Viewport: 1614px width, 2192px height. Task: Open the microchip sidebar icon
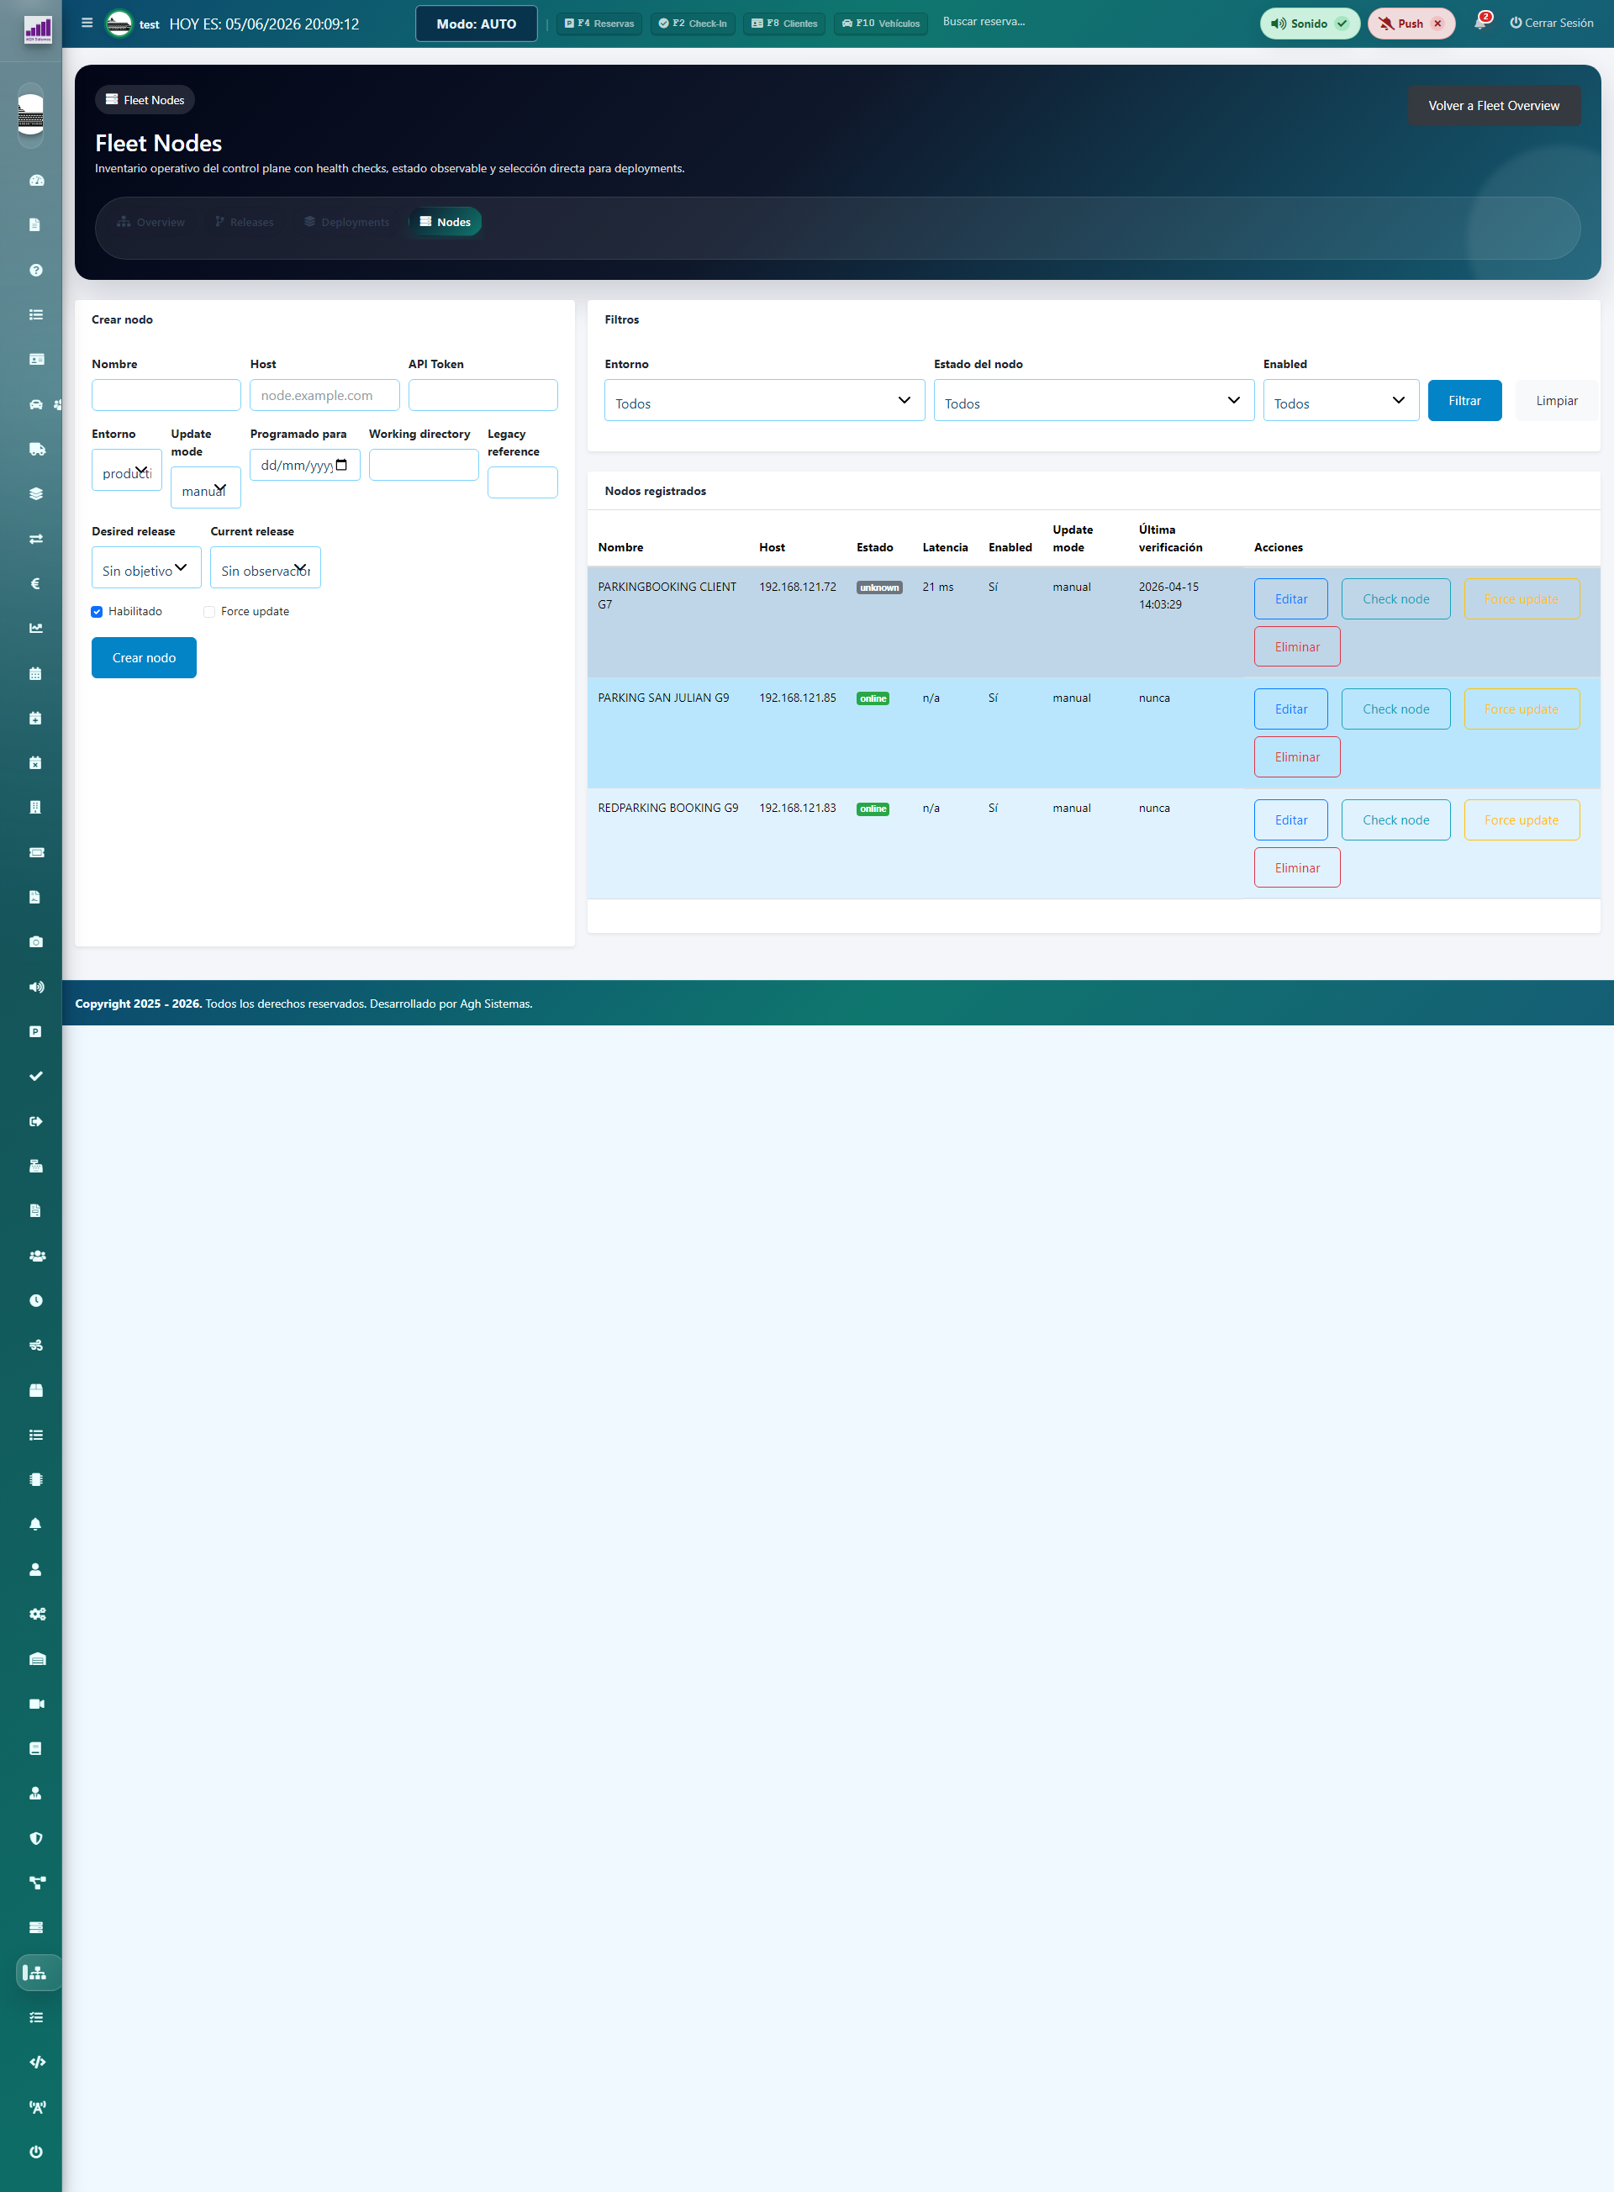(36, 1479)
